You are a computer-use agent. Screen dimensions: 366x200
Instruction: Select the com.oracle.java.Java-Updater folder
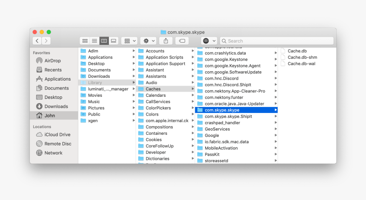tap(237, 104)
